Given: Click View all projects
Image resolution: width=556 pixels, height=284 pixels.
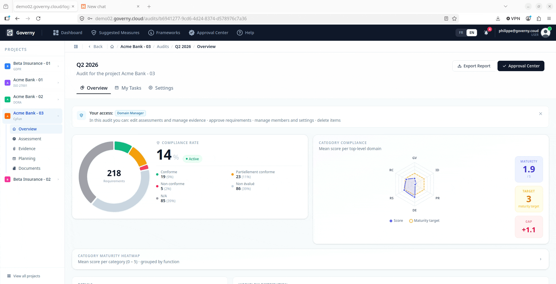Looking at the screenshot, I should (x=24, y=276).
